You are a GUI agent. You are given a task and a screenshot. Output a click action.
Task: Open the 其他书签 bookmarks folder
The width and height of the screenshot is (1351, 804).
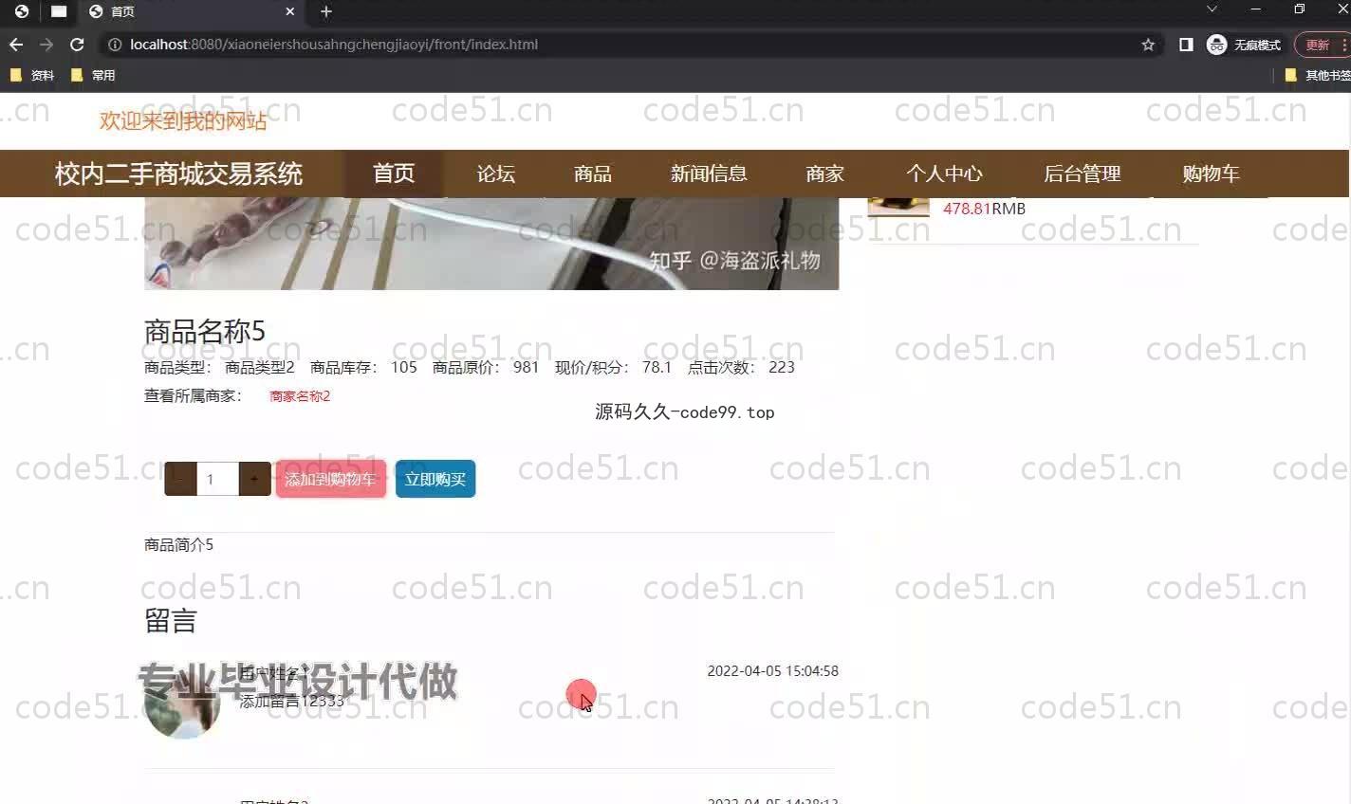(1318, 75)
